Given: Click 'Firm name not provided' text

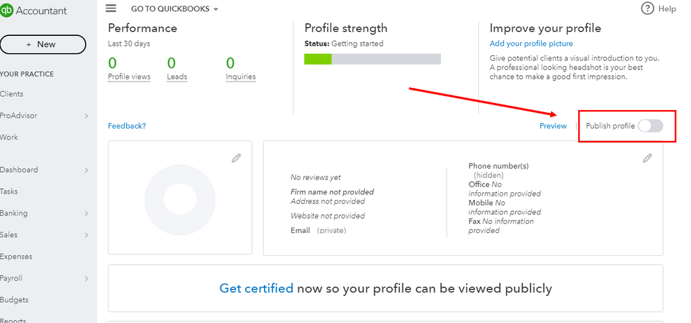Looking at the screenshot, I should tap(332, 192).
